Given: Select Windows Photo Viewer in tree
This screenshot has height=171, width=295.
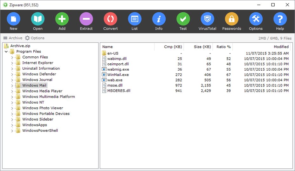Looking at the screenshot, I should (43, 108).
